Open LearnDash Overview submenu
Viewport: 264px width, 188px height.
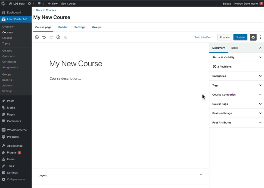[x=8, y=27]
